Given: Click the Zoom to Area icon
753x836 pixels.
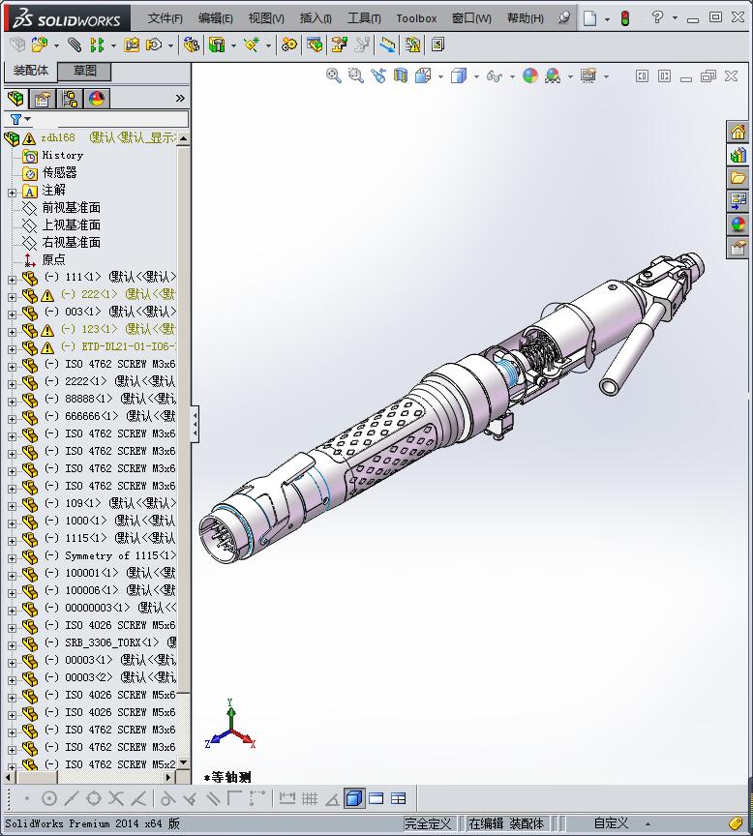Looking at the screenshot, I should pos(356,75).
